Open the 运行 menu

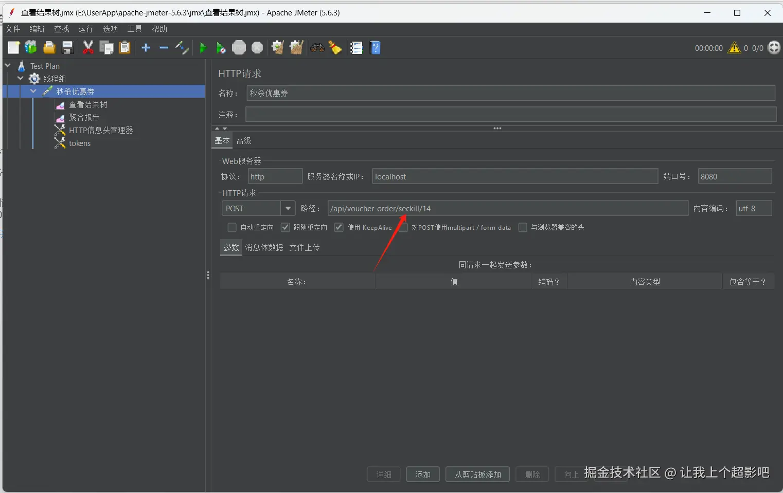point(86,29)
